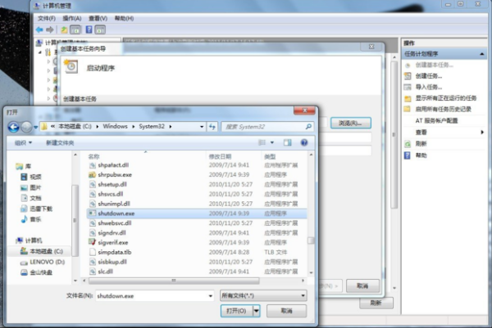This screenshot has width=492, height=328.
Task: Select the file shutdown.exe
Action: (197, 213)
